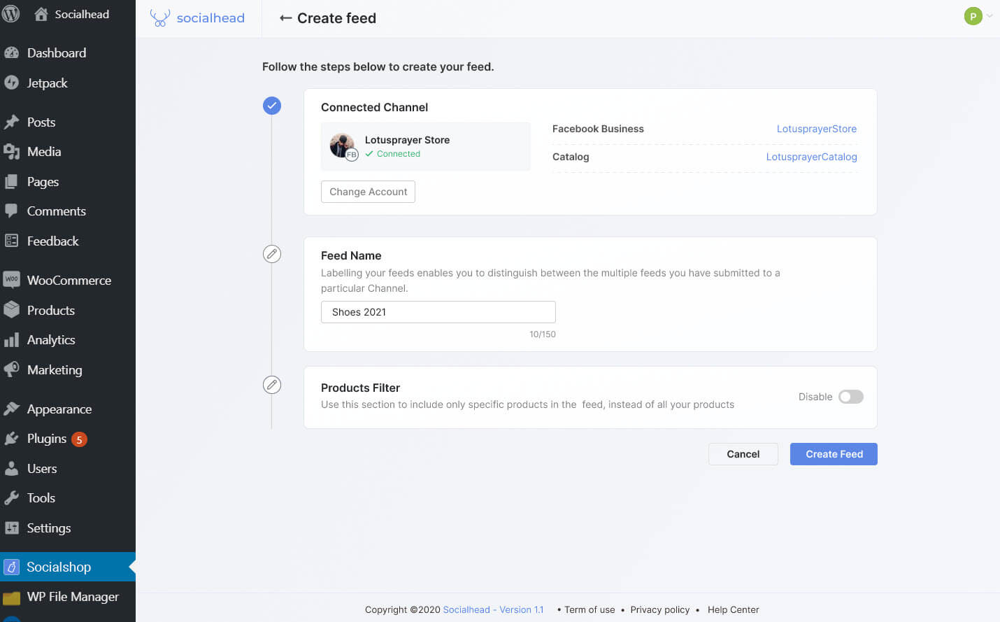This screenshot has height=622, width=1000.
Task: Click the WooCommerce icon
Action: [x=11, y=280]
